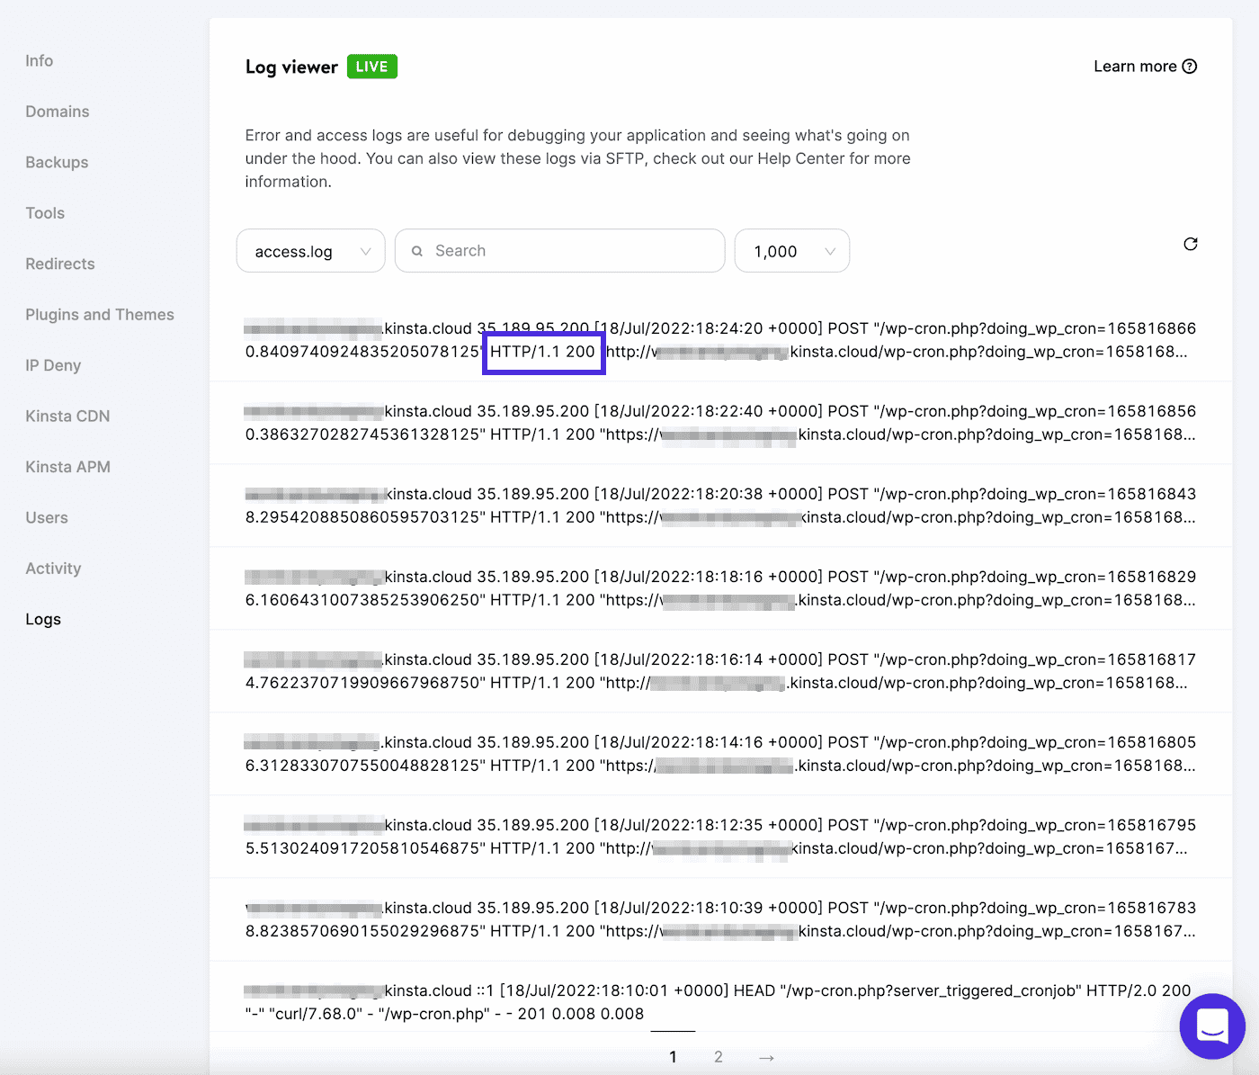The image size is (1259, 1075).
Task: Open the Tools section
Action: [45, 212]
